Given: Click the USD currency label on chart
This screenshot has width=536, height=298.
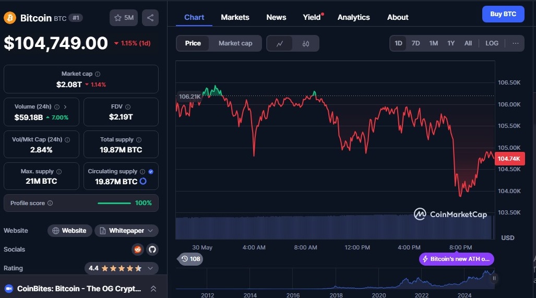Looking at the screenshot, I should pos(508,238).
